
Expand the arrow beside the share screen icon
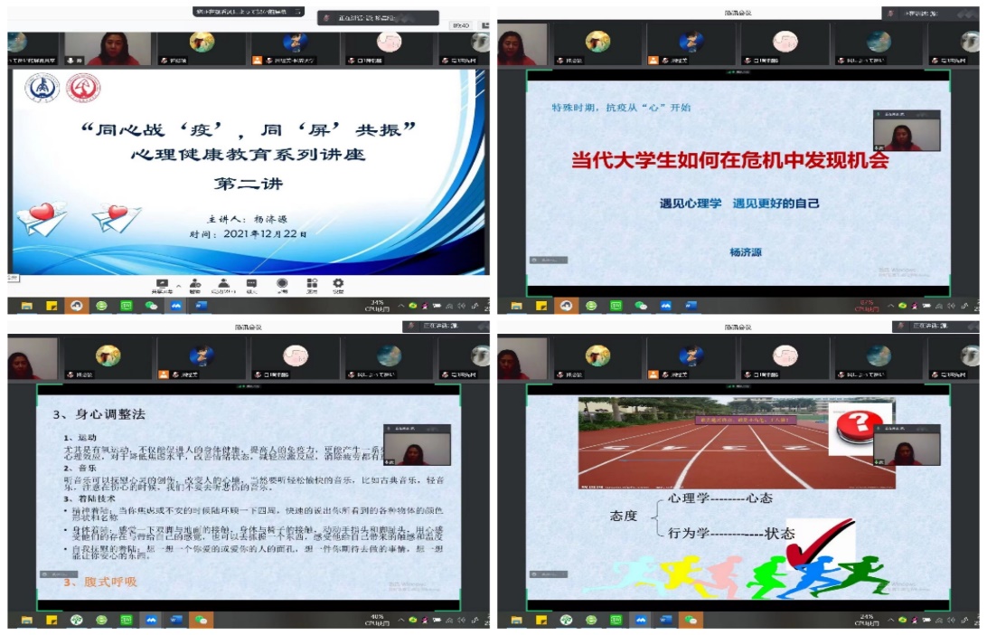coord(179,287)
